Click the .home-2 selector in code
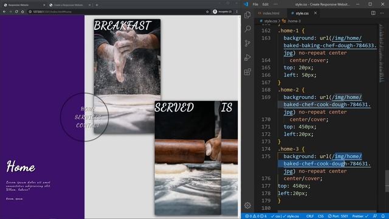 288,90
